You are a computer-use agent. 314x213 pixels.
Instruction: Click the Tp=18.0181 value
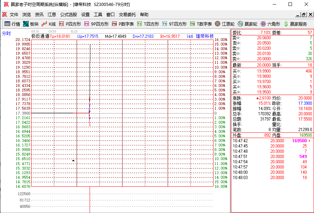tap(60, 36)
